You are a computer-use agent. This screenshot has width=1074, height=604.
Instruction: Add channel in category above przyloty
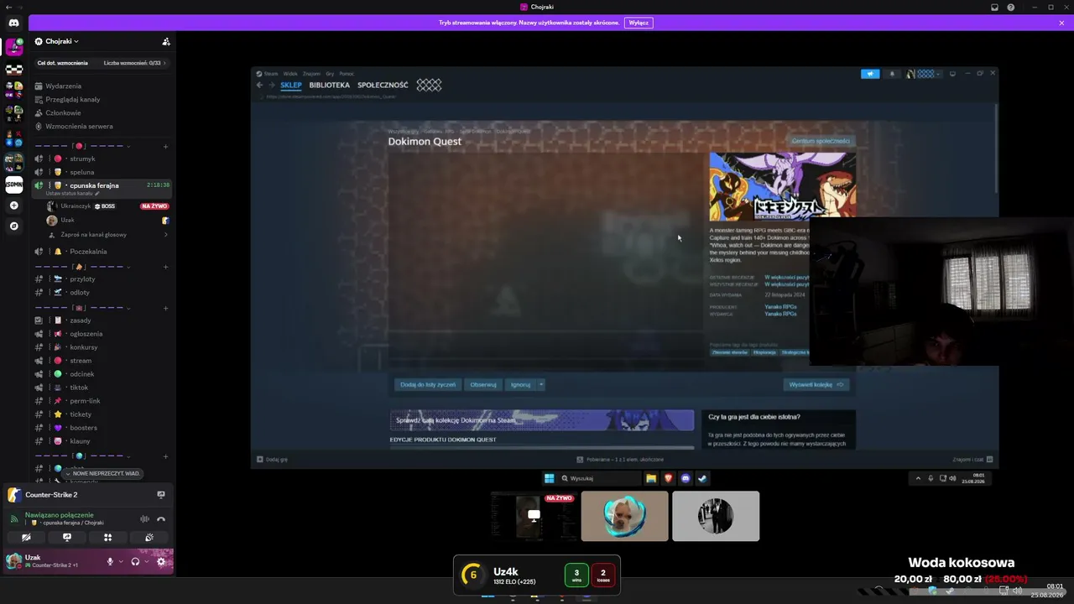pos(165,267)
